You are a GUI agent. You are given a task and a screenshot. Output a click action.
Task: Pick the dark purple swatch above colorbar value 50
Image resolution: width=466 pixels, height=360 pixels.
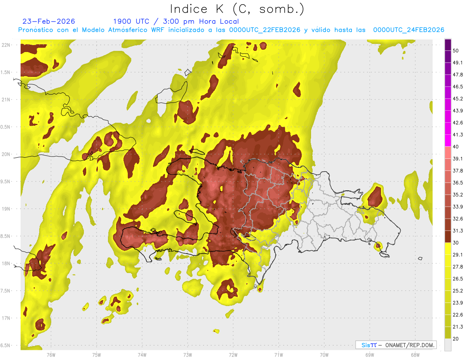point(448,45)
